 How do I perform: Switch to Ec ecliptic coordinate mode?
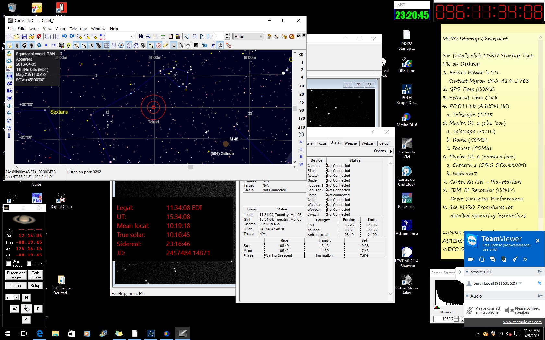(x=9, y=91)
